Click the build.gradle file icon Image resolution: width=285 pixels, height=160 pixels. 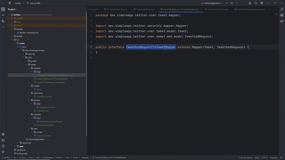(x=15, y=154)
